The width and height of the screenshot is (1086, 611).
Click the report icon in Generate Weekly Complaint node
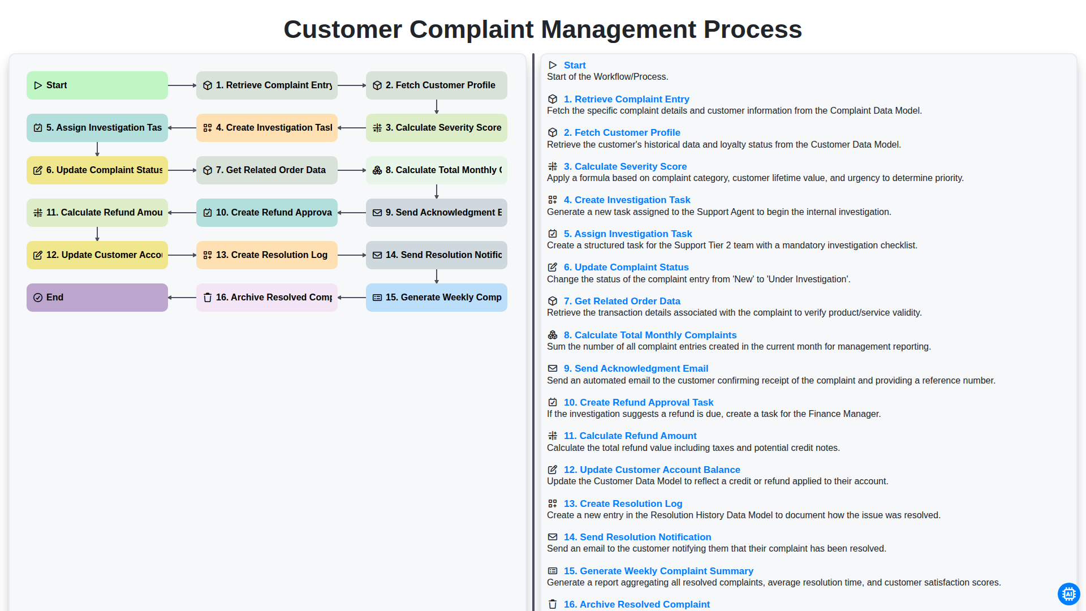click(377, 298)
